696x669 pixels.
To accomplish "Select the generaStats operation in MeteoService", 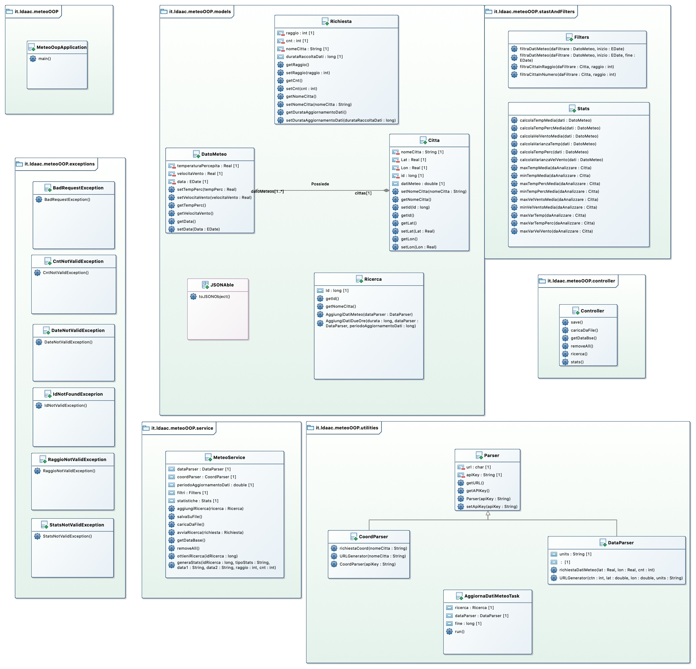I will point(227,566).
